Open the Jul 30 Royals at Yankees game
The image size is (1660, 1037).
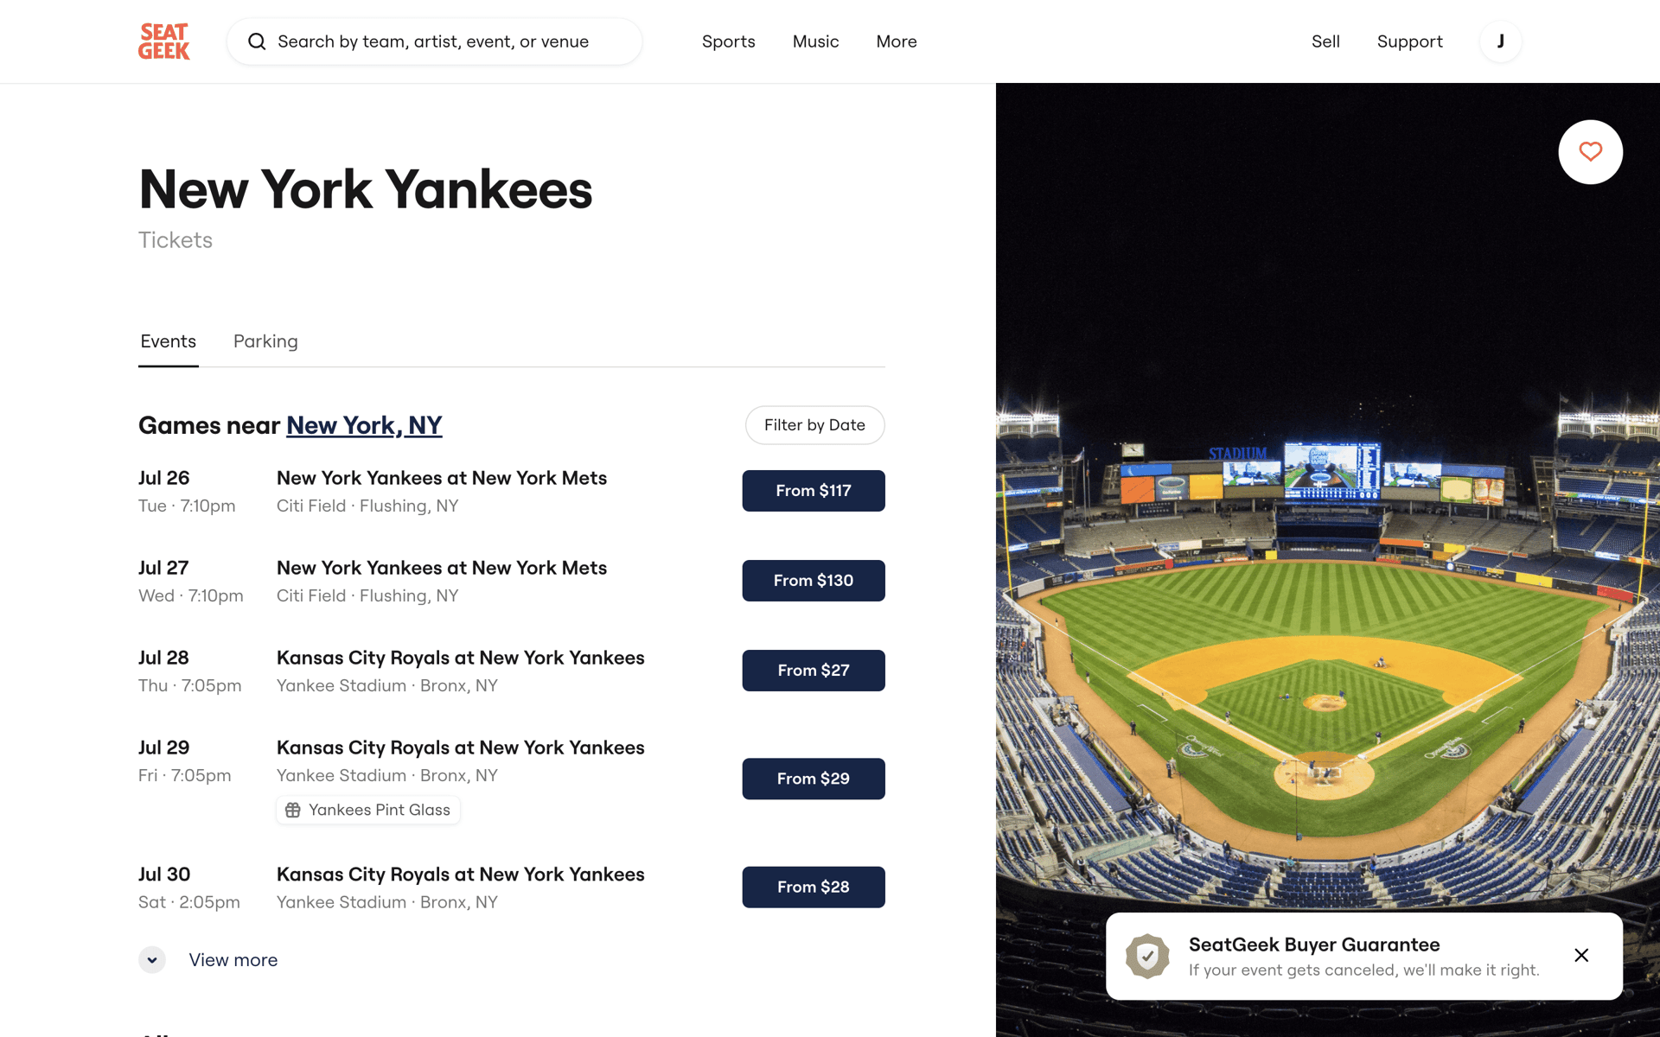click(x=461, y=875)
